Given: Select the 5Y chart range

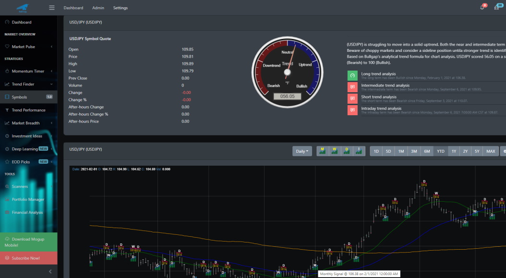Looking at the screenshot, I should pos(477,151).
